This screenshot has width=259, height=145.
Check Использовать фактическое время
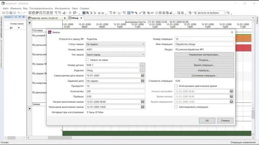[176, 86]
